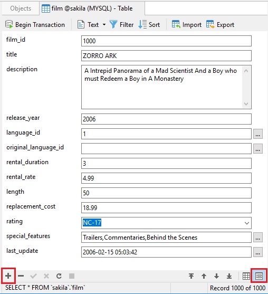Viewport: 268px width, 294px height.
Task: Jump to last record arrow icon
Action: point(229,276)
